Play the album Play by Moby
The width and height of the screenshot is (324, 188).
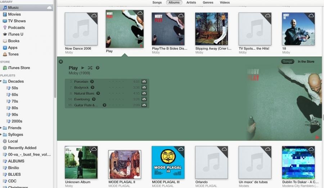coord(83,68)
